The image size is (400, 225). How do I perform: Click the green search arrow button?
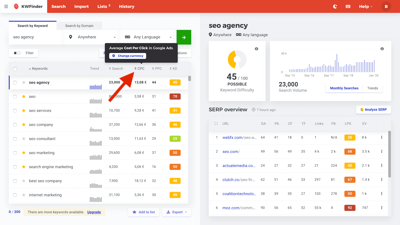(184, 37)
